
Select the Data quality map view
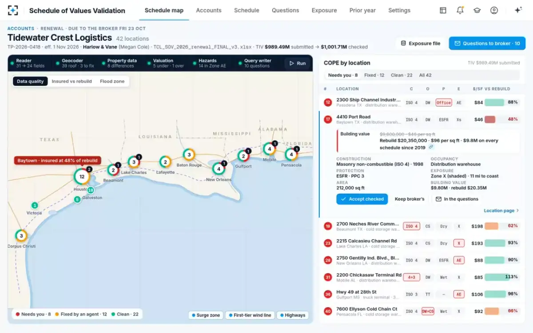(30, 81)
